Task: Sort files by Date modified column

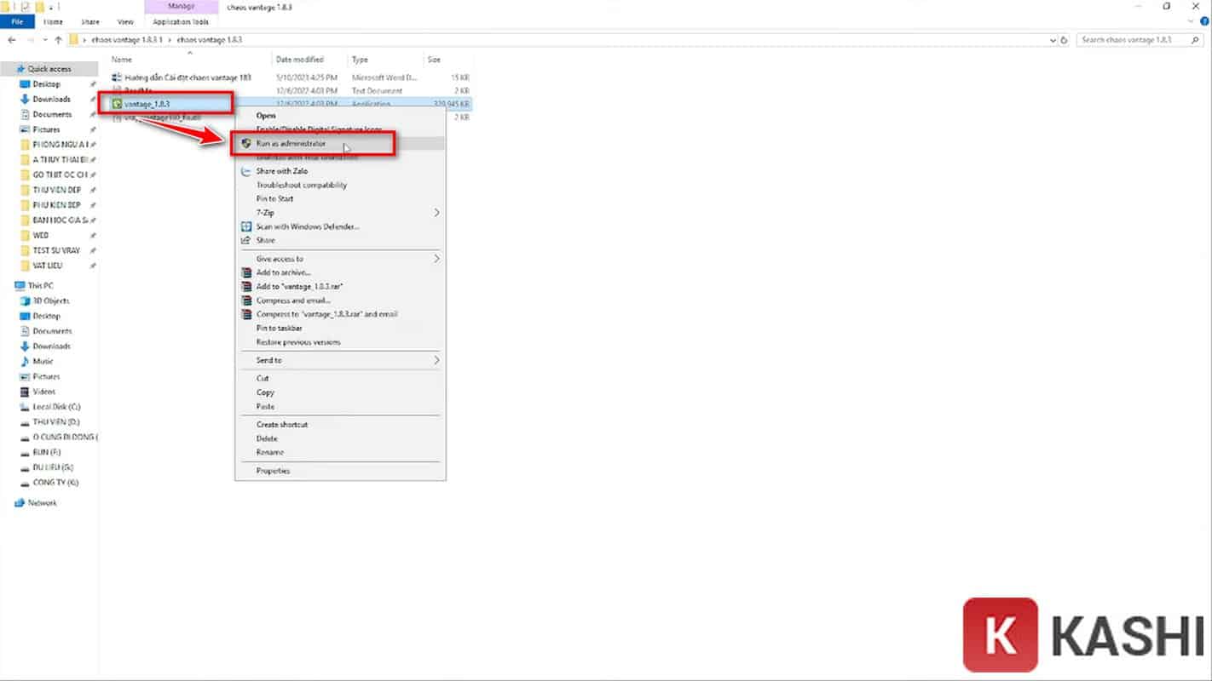Action: 299,60
